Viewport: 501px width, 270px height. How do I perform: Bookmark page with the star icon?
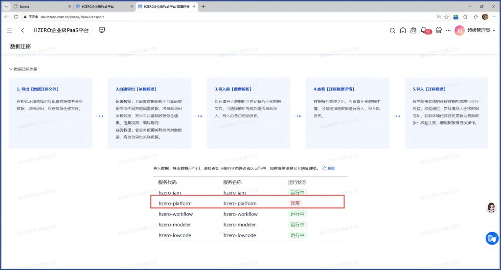coord(447,17)
